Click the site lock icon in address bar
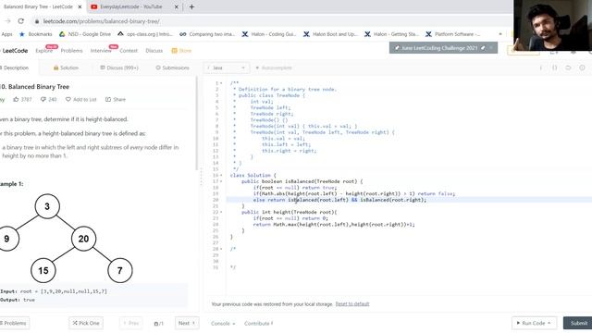Image resolution: width=592 pixels, height=333 pixels. (x=37, y=21)
